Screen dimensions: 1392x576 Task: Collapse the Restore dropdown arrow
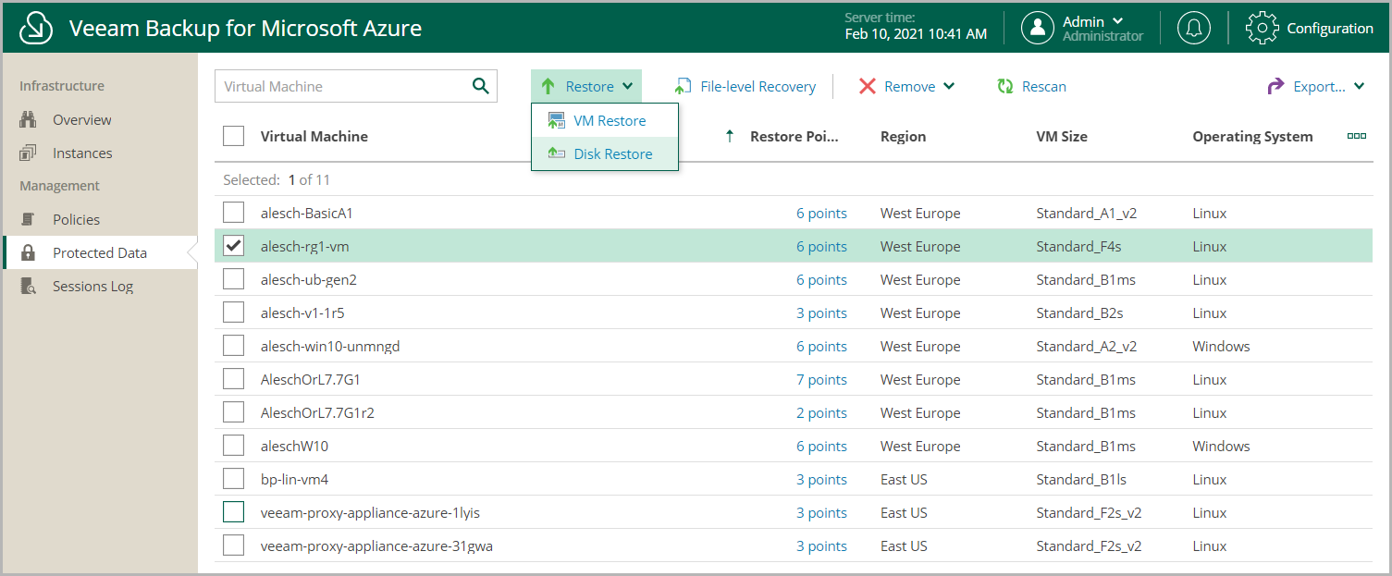pos(628,86)
